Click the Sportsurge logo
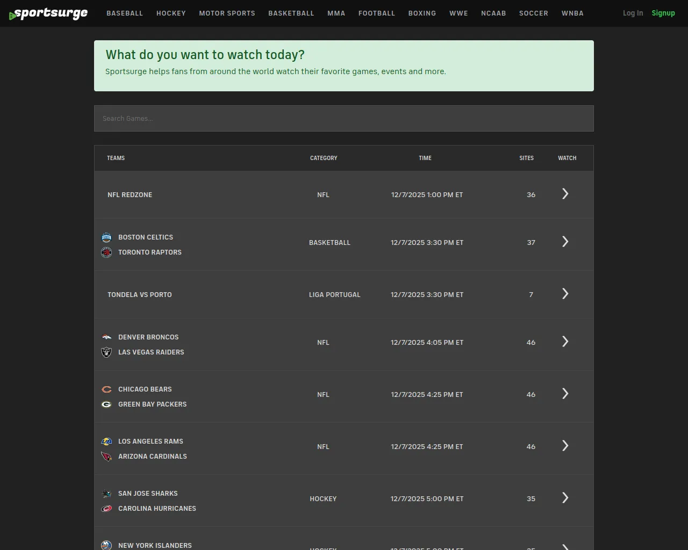688x550 pixels. point(48,13)
